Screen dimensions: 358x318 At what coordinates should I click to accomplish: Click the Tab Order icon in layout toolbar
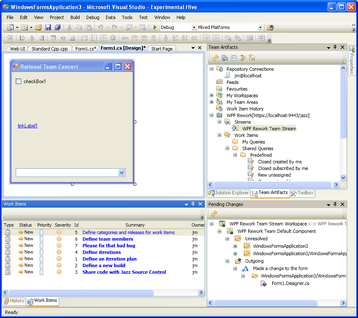coord(261,38)
